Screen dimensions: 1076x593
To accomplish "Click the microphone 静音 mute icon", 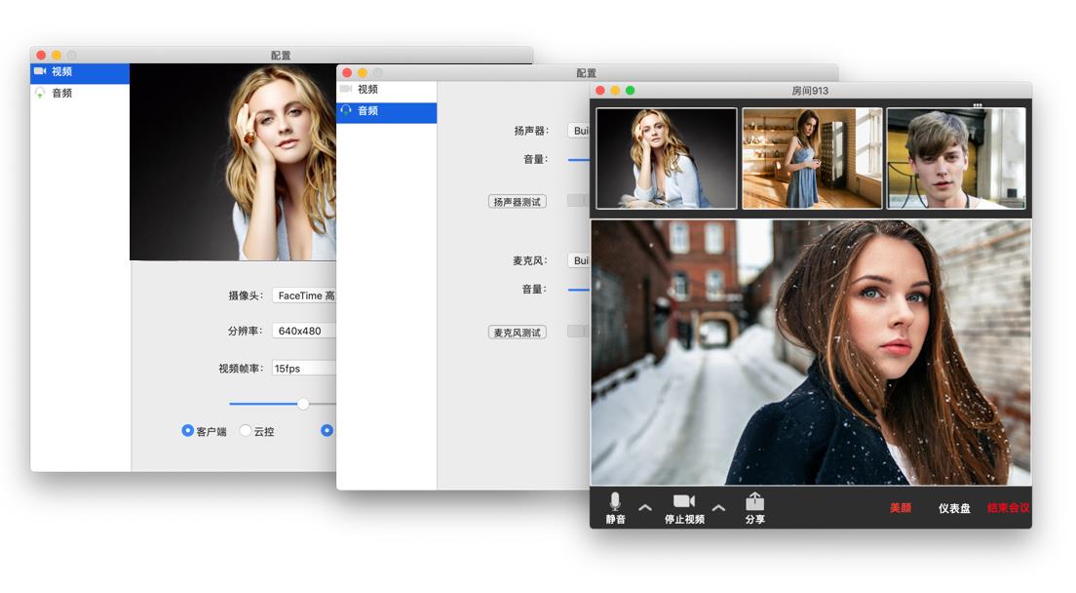I will [x=614, y=501].
